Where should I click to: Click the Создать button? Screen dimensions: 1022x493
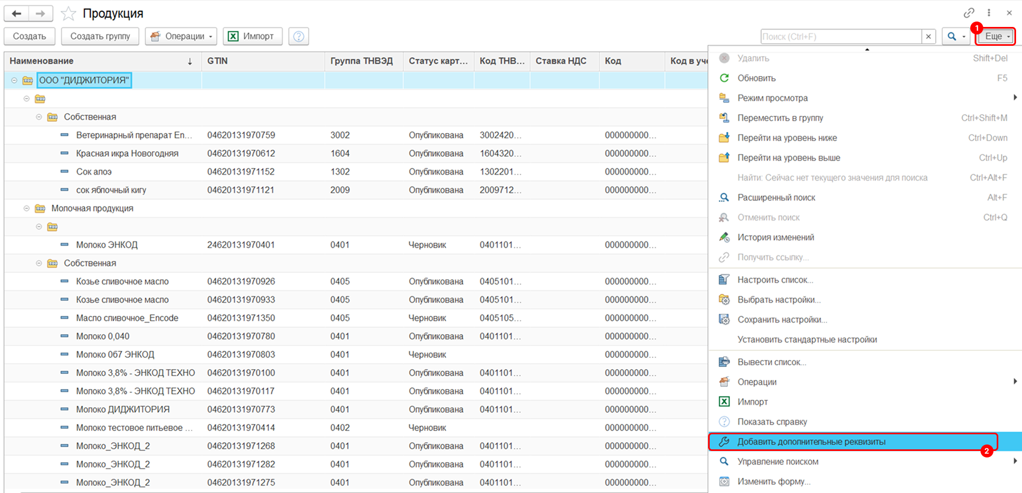coord(30,36)
